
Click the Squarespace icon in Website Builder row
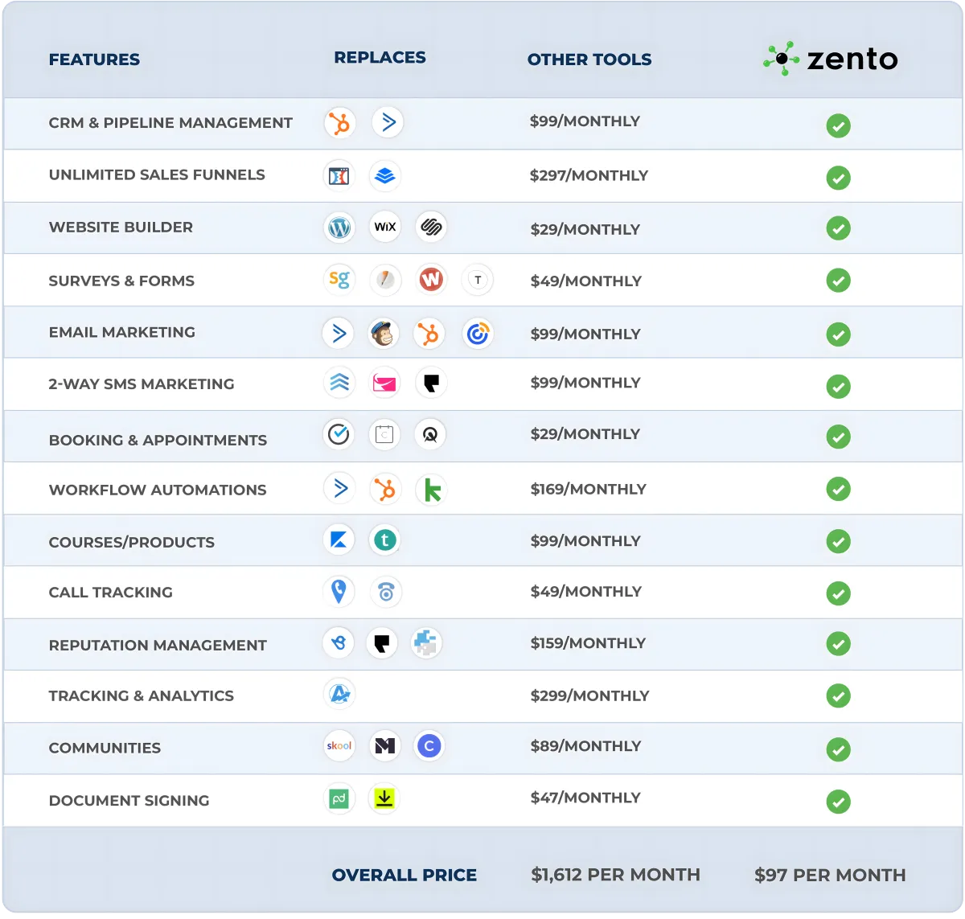click(x=431, y=227)
